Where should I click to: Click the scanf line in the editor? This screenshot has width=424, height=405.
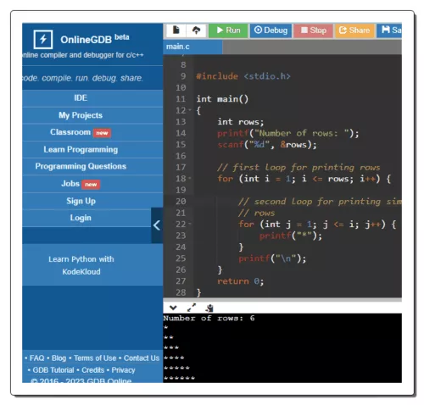pos(267,145)
